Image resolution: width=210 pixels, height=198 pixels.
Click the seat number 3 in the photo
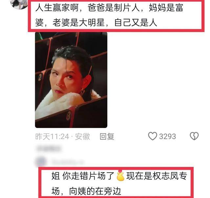(69, 116)
